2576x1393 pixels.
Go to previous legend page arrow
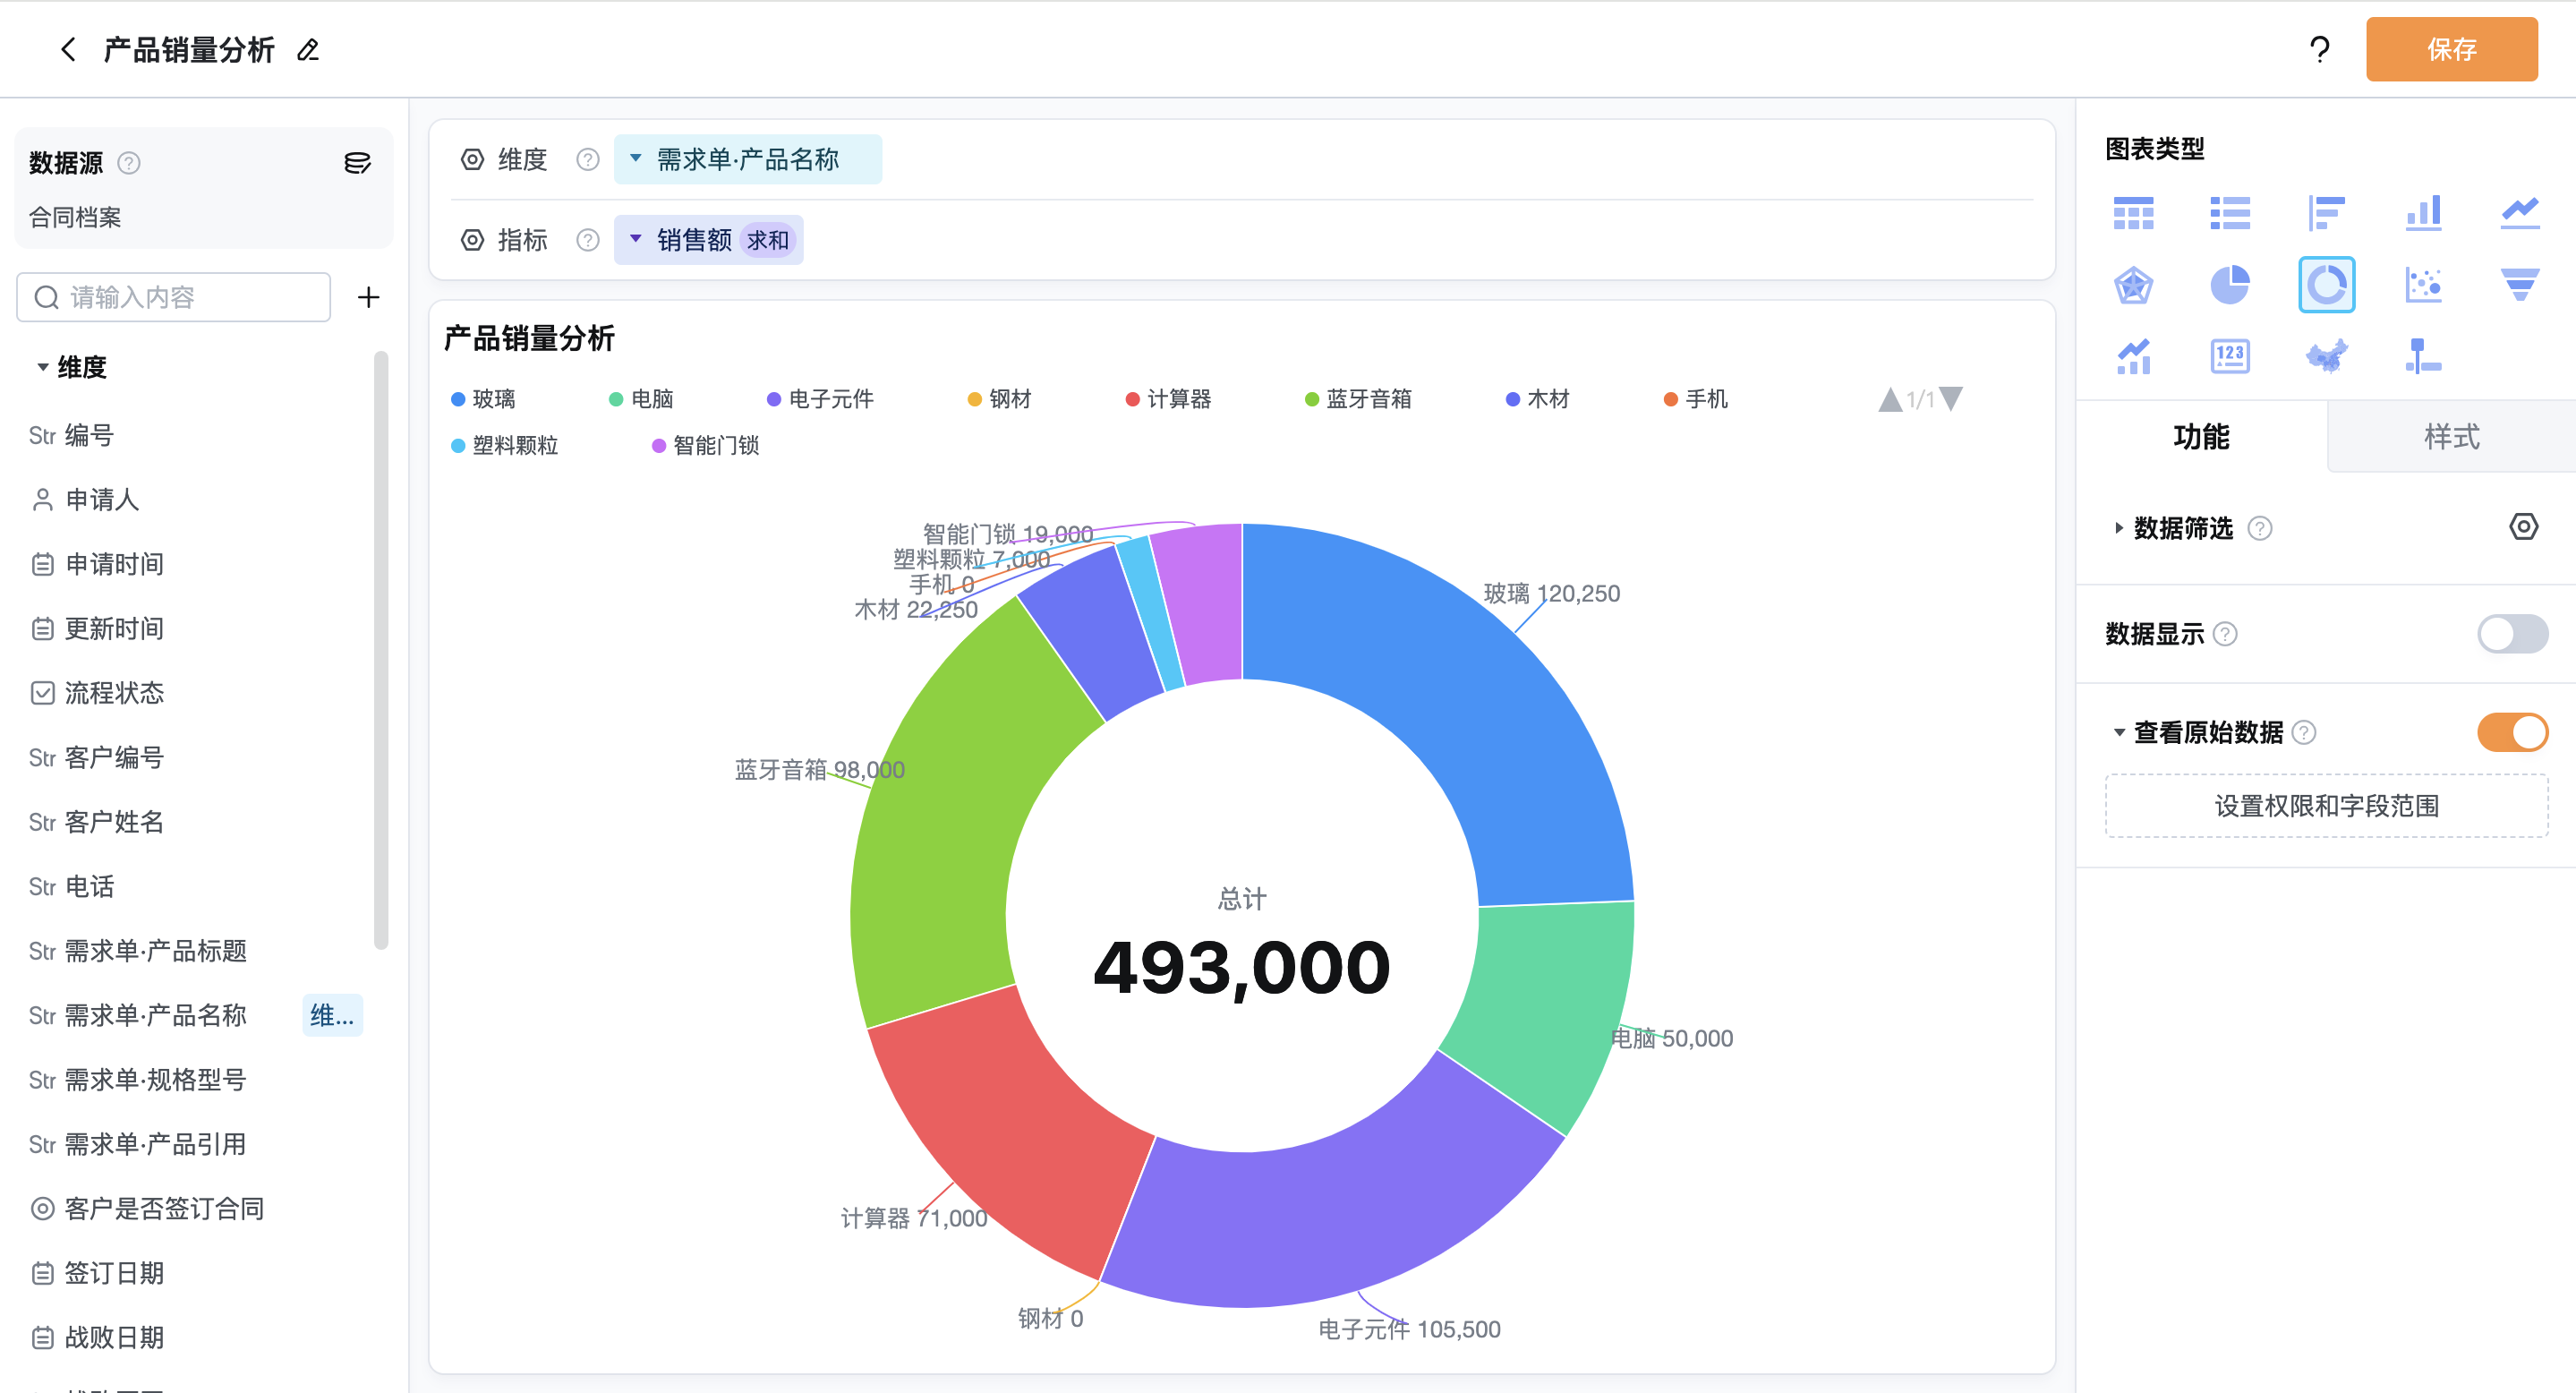click(x=1889, y=400)
